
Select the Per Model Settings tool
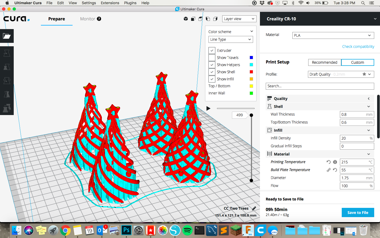coord(7,108)
